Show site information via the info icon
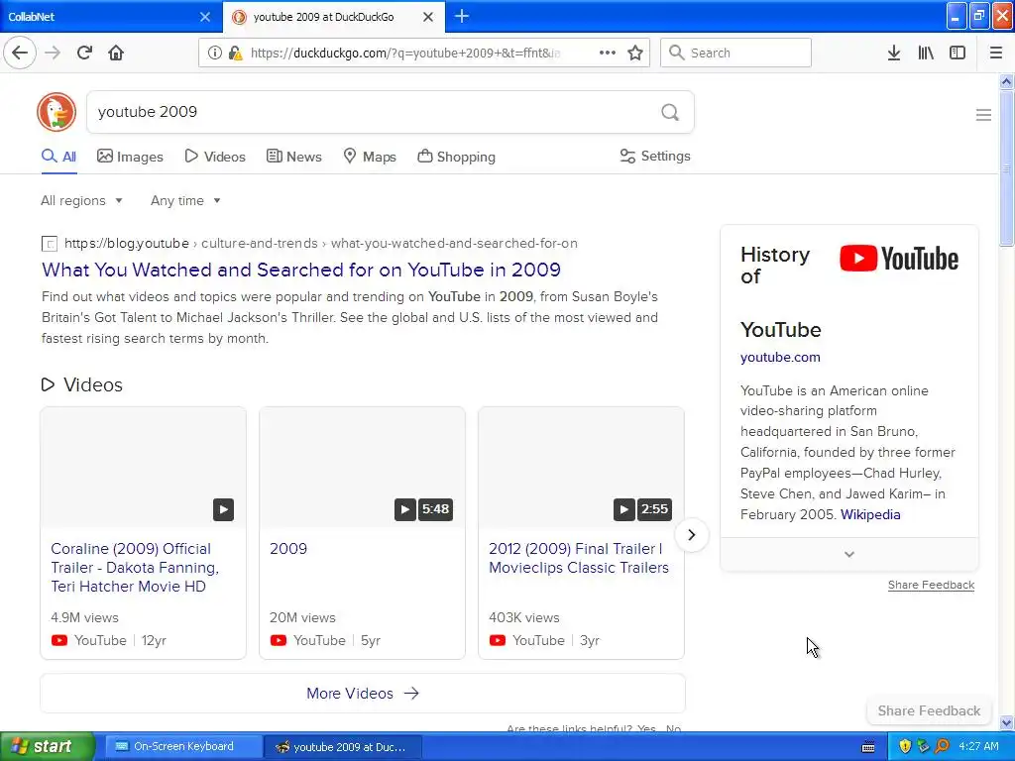Viewport: 1015px width, 761px height. [214, 54]
